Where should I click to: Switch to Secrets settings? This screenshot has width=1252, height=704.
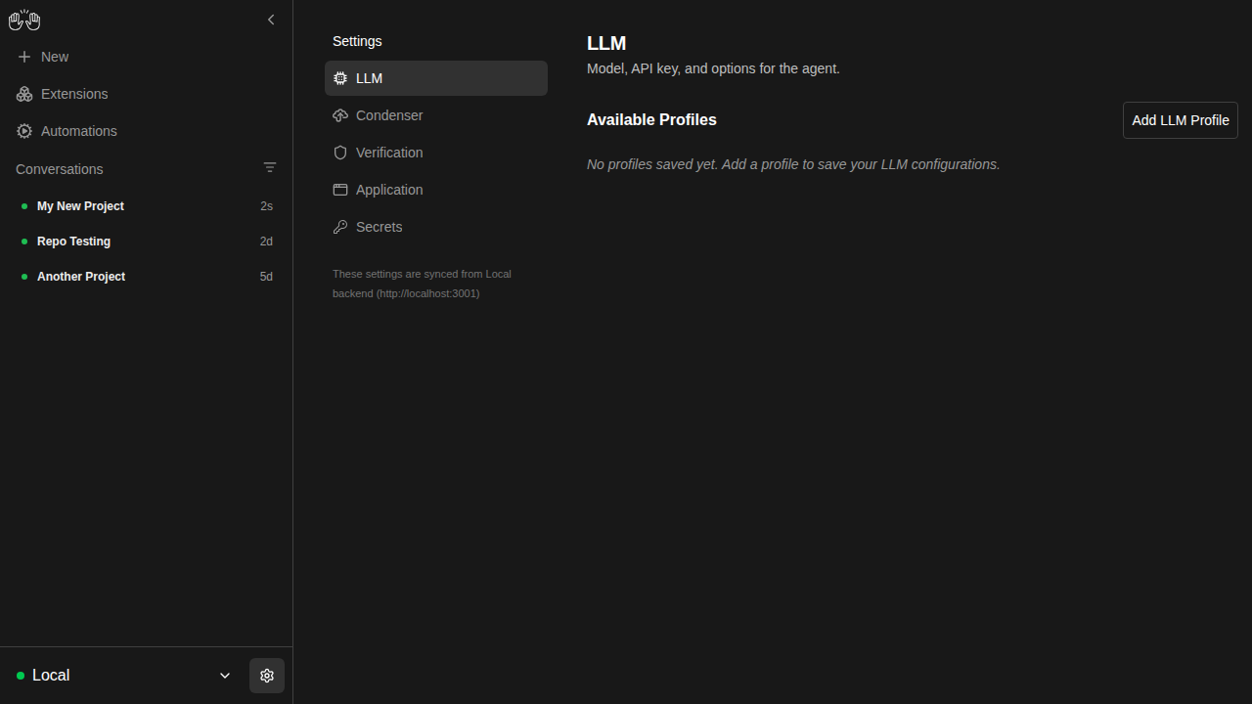[436, 227]
